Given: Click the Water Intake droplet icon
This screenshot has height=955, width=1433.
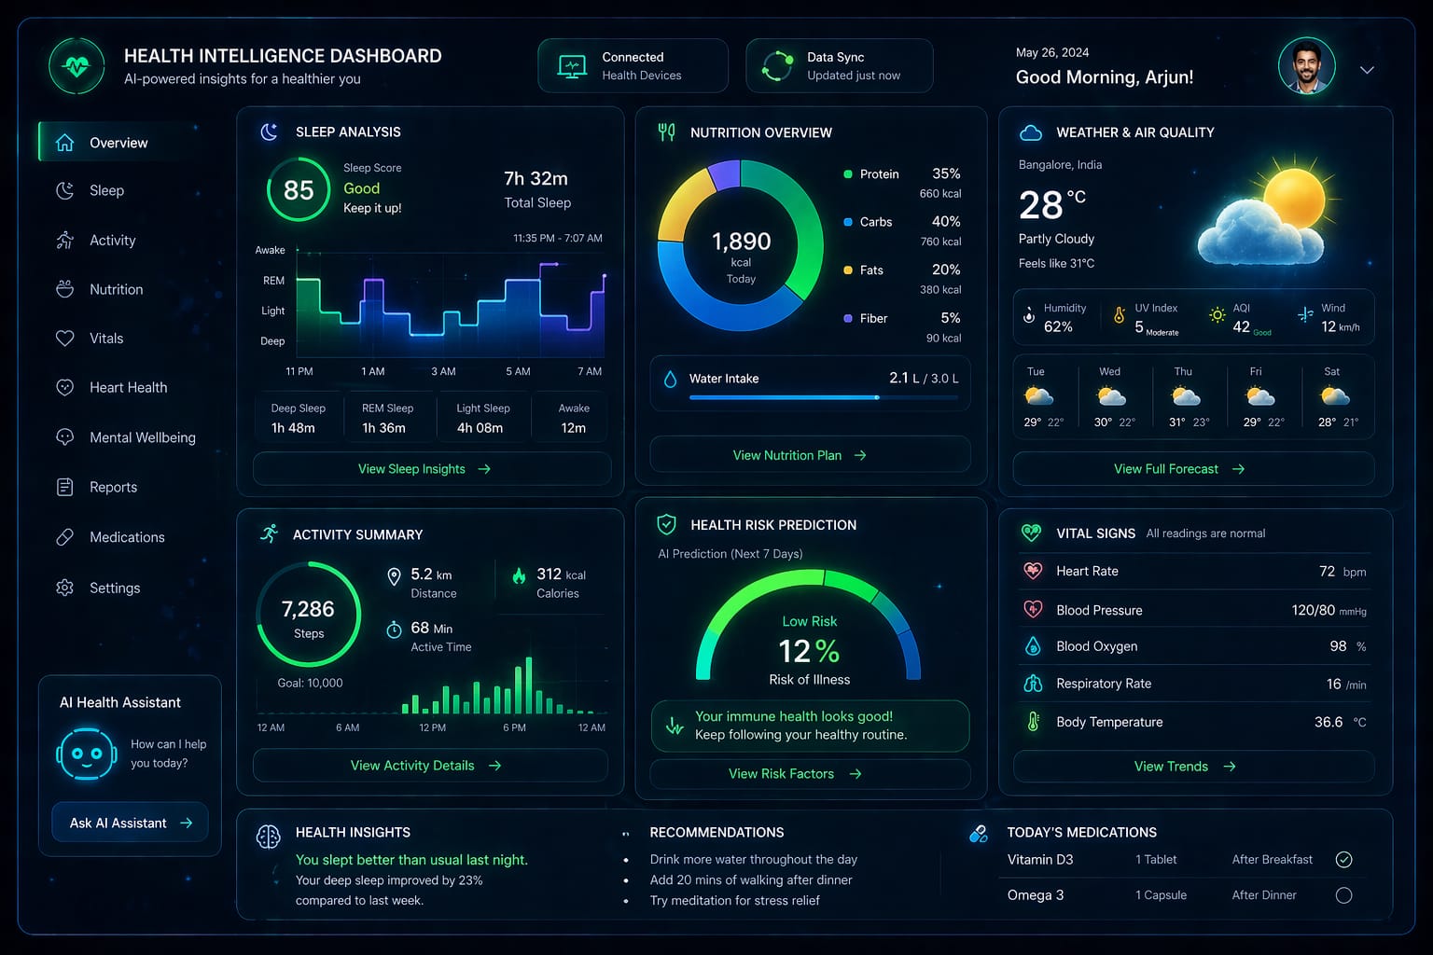Looking at the screenshot, I should [x=670, y=379].
